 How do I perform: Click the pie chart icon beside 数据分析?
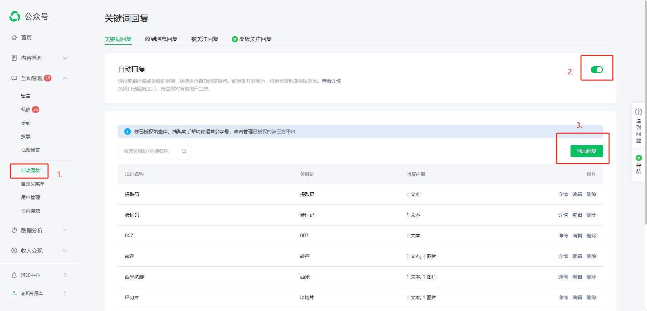(14, 230)
